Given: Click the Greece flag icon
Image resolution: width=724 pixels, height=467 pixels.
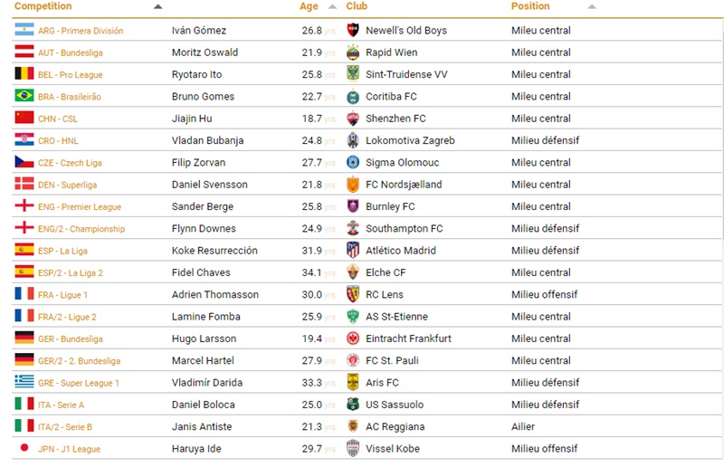Looking at the screenshot, I should pos(24,382).
